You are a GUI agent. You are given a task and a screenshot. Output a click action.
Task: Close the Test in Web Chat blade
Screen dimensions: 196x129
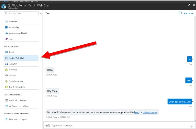pyautogui.click(x=194, y=5)
